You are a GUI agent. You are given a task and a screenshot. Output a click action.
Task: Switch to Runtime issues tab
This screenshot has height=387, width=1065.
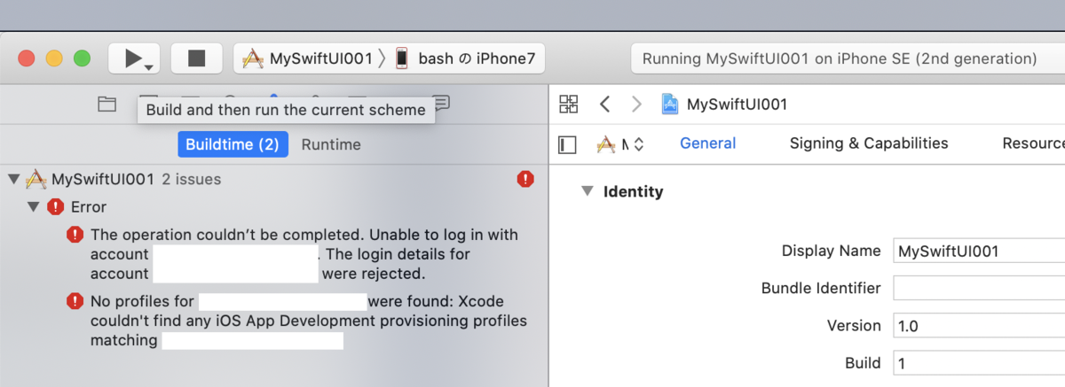(x=331, y=144)
